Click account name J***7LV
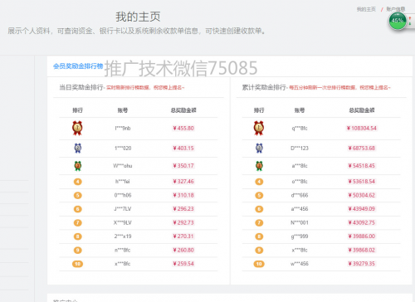Image resolution: width=415 pixels, height=302 pixels. tap(123, 209)
